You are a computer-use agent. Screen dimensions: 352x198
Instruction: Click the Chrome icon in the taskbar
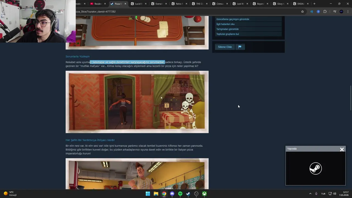click(164, 194)
